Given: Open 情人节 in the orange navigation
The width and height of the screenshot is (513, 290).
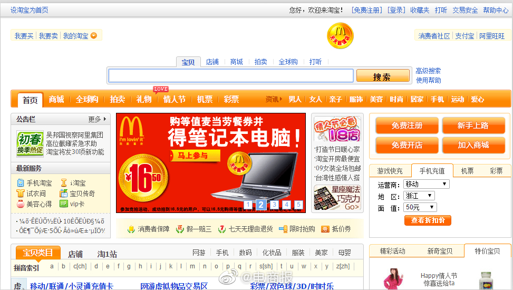Looking at the screenshot, I should coord(175,99).
